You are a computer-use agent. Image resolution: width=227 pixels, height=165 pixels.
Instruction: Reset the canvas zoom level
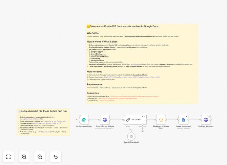pos(55,157)
